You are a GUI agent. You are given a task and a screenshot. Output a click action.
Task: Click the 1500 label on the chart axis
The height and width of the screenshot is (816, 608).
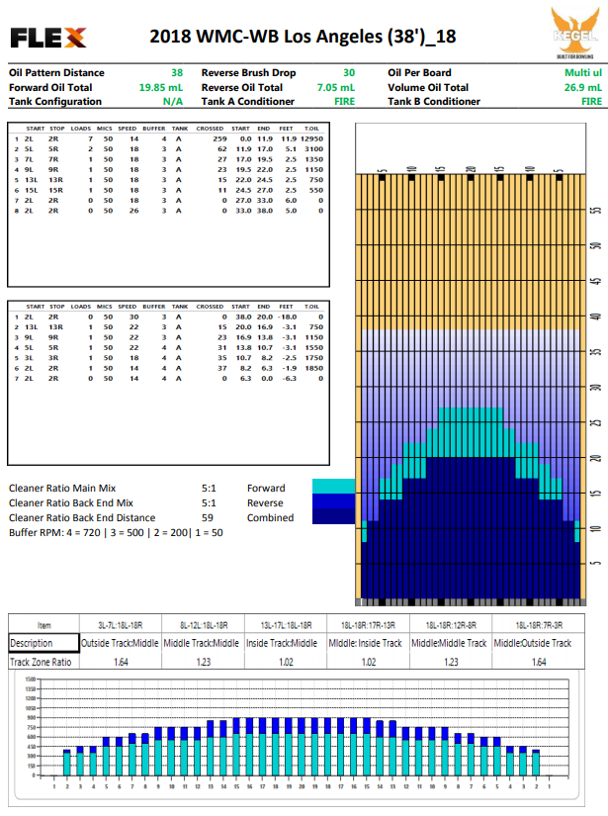(31, 680)
